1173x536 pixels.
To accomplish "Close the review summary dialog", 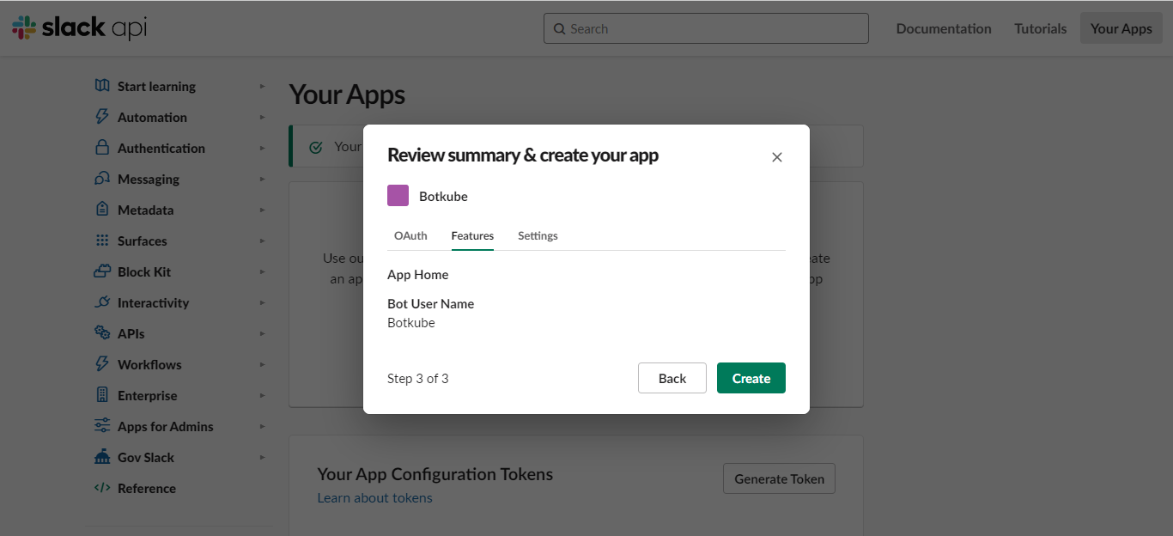I will click(777, 157).
